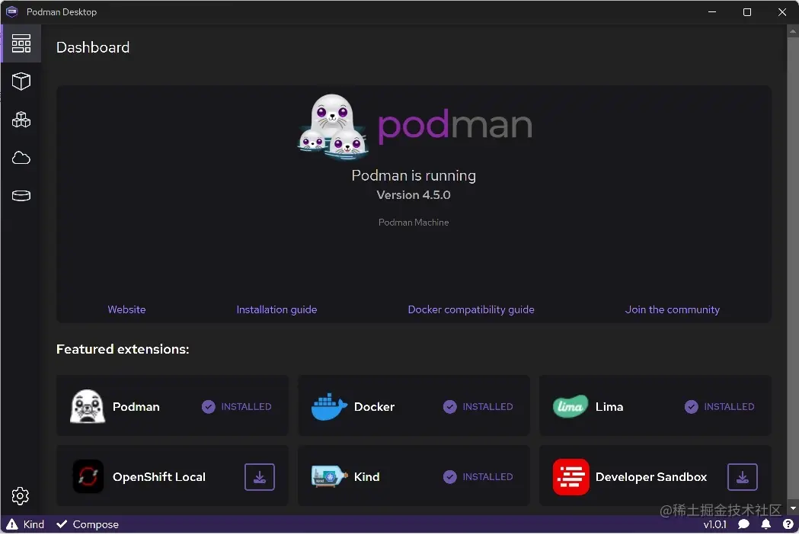Click the scrollbar down arrow
This screenshot has width=799, height=535.
pos(793,509)
